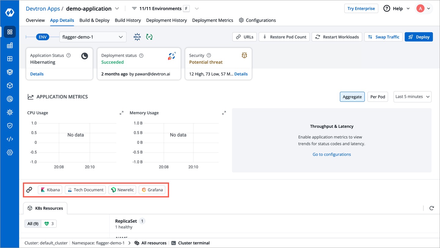The width and height of the screenshot is (440, 248).
Task: Switch metrics view to Aggregate
Action: point(352,97)
